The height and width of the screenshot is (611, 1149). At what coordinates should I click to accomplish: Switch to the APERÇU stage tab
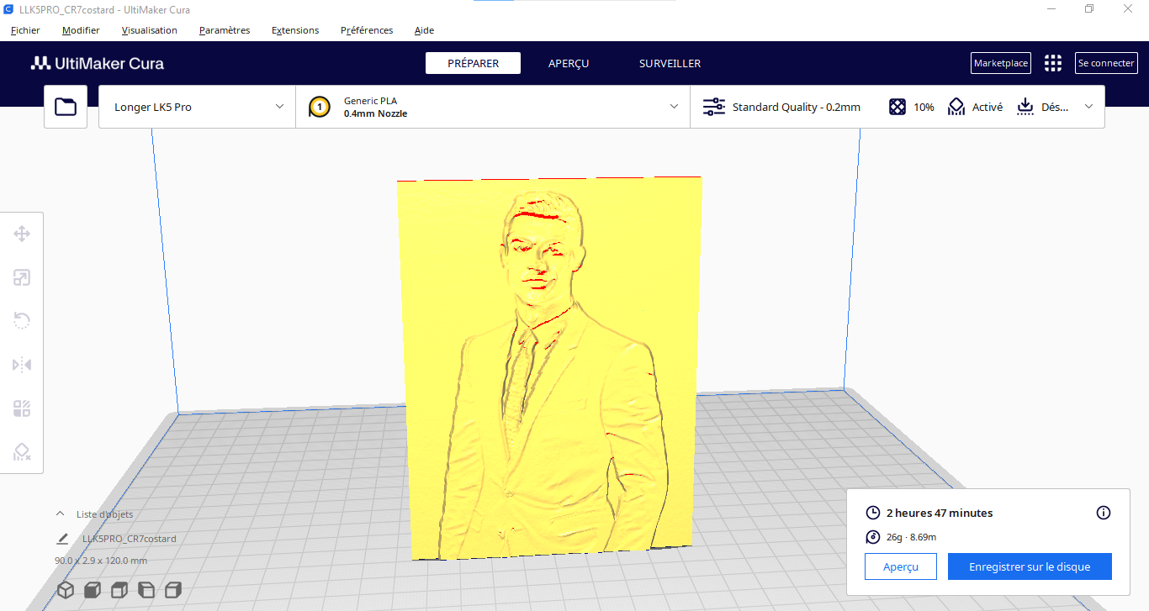click(x=569, y=63)
